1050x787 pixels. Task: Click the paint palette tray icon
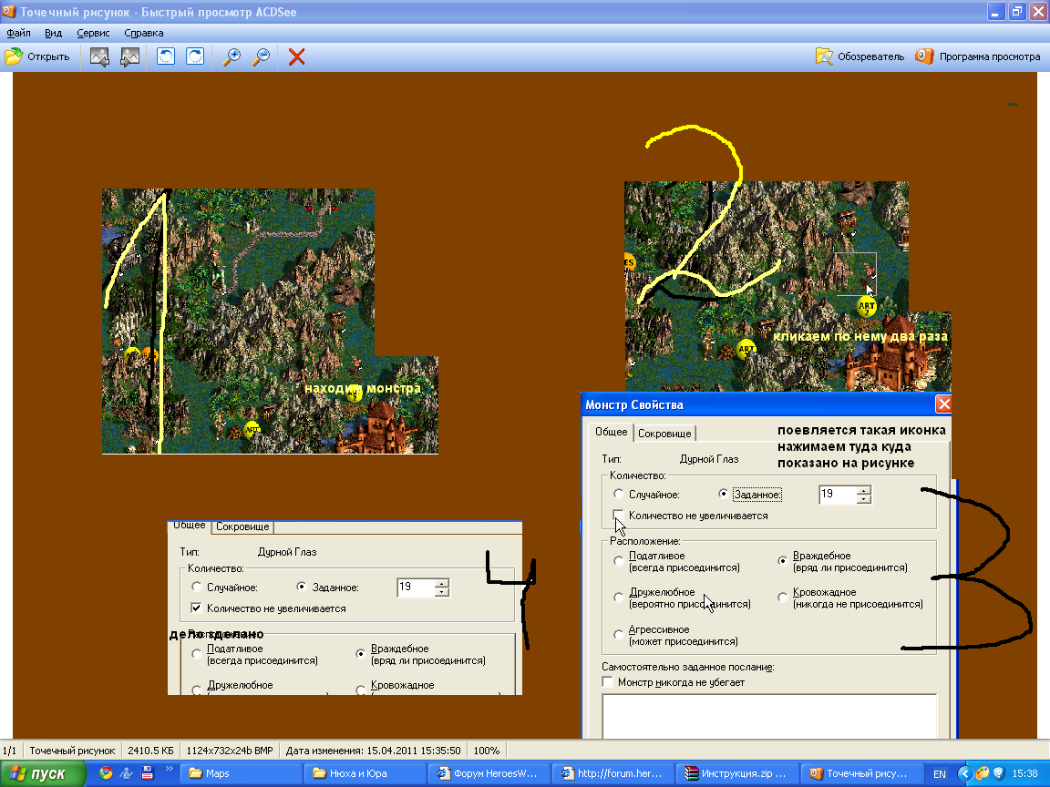(x=982, y=773)
